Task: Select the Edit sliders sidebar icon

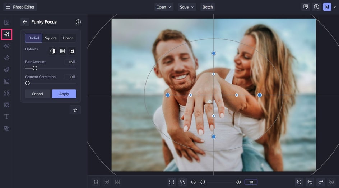Action: 7,34
